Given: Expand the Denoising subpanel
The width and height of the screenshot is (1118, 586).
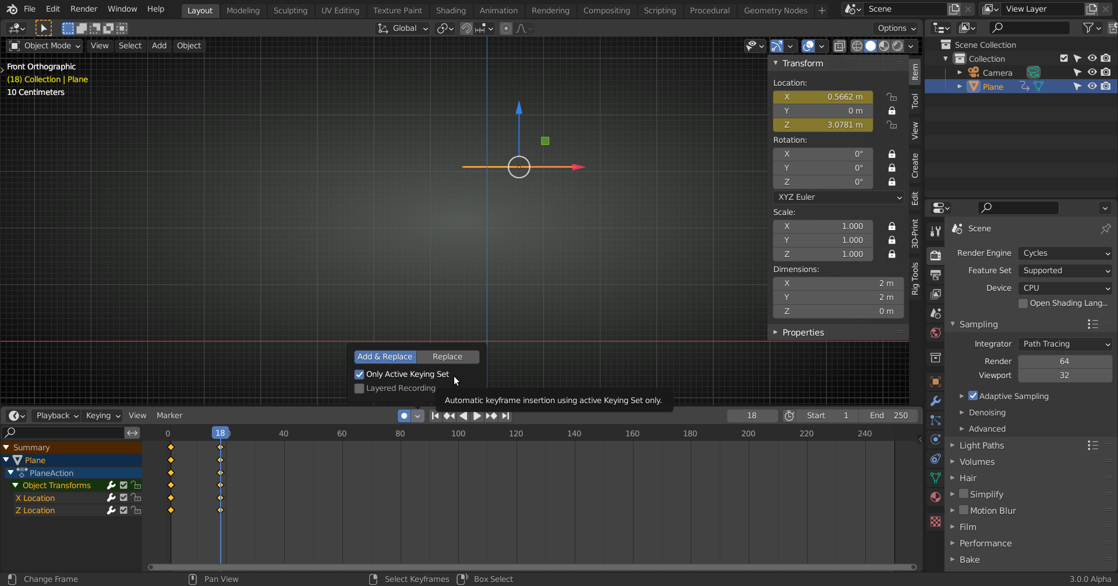Looking at the screenshot, I should pyautogui.click(x=987, y=412).
